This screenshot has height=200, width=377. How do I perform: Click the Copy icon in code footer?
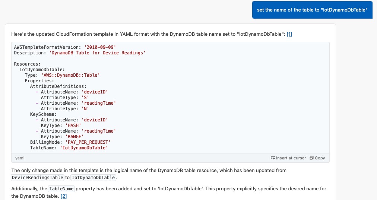(311, 158)
